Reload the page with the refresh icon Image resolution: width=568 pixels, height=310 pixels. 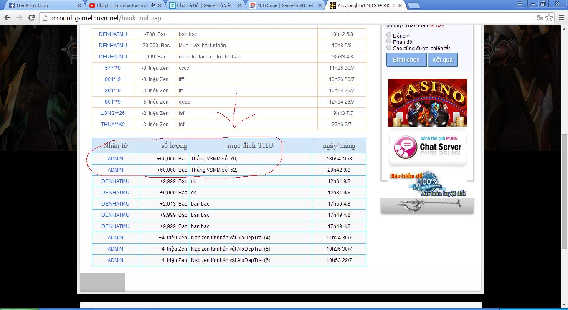coord(31,18)
